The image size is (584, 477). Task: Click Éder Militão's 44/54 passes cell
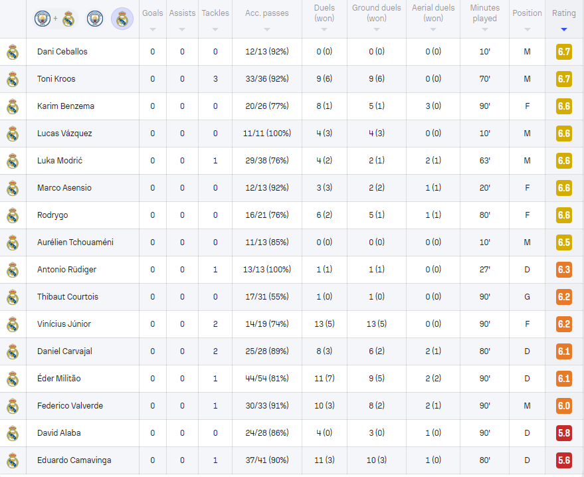tap(266, 378)
